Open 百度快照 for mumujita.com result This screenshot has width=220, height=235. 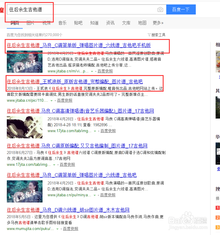(71, 229)
